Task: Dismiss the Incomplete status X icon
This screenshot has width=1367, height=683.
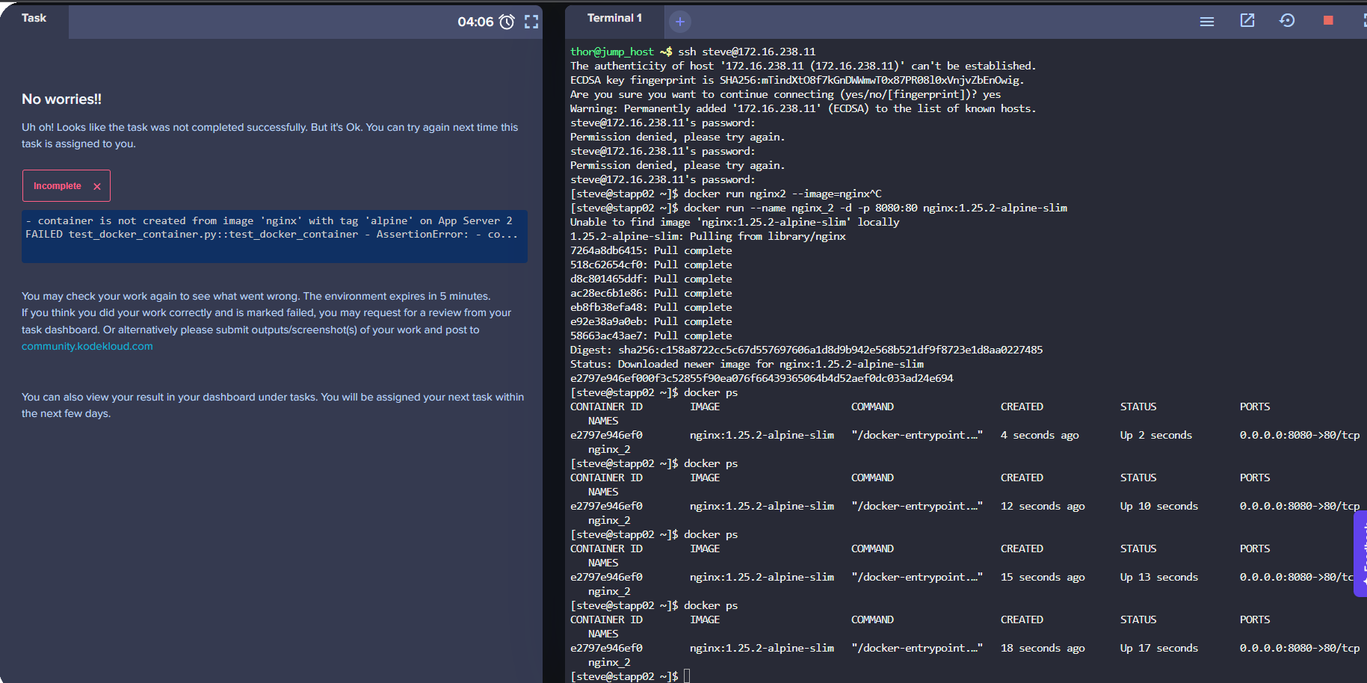Action: point(97,186)
